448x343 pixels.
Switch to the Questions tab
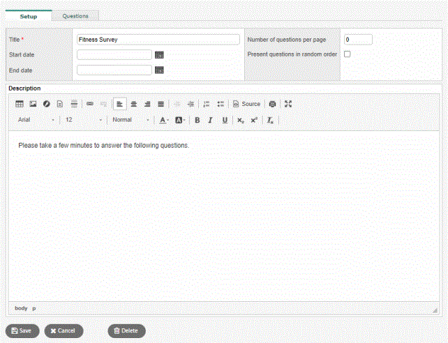pyautogui.click(x=75, y=15)
